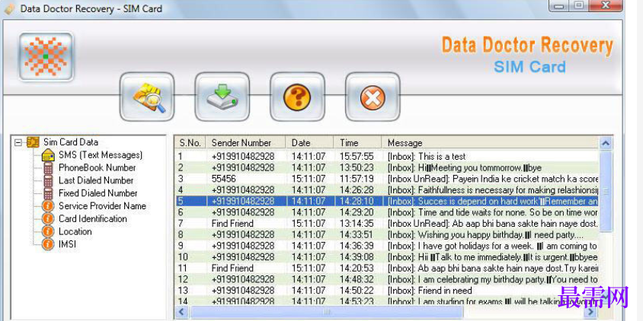Click the PhoneBook Number calculator icon

pos(49,168)
